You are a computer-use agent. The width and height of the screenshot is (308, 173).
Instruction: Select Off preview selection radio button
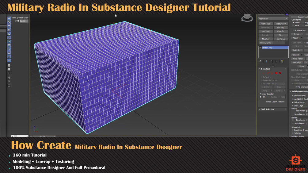pyautogui.click(x=261, y=97)
